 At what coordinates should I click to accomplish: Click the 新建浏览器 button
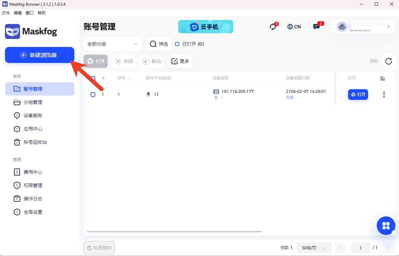(39, 55)
